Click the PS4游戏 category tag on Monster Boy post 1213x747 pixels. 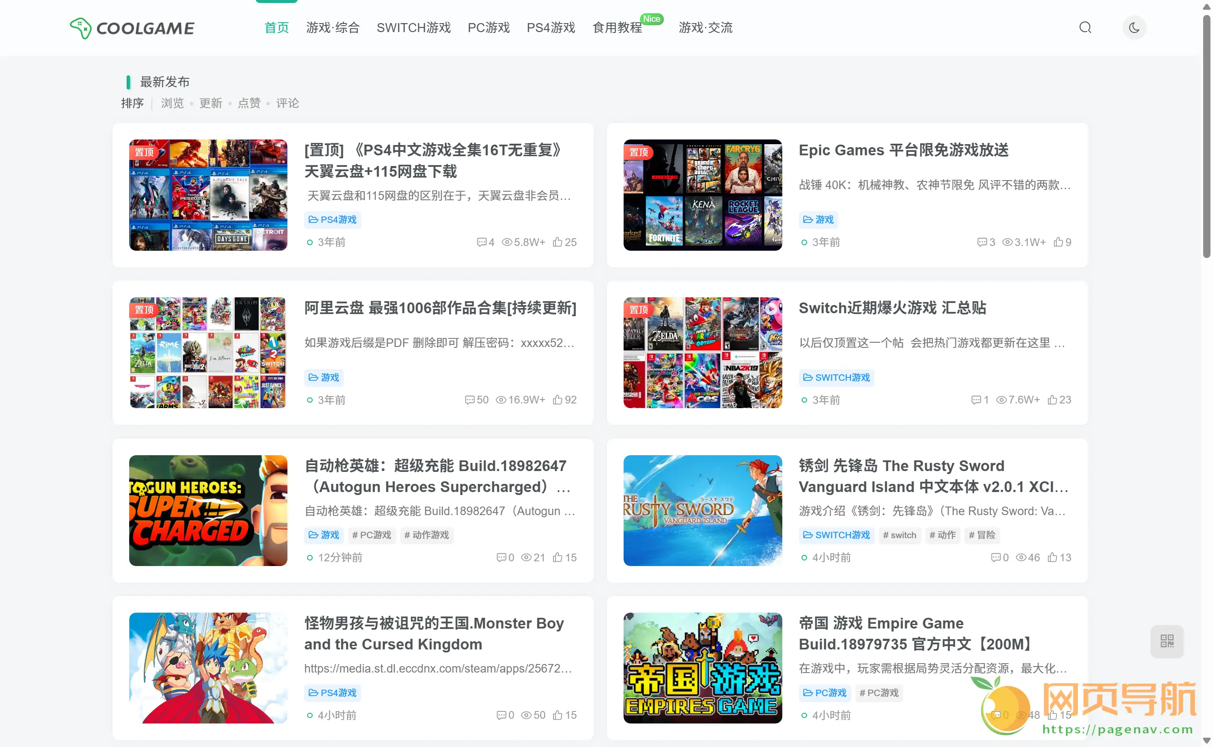[x=332, y=693]
